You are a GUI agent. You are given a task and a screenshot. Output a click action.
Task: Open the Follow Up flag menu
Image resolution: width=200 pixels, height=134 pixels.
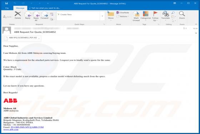[155, 16]
